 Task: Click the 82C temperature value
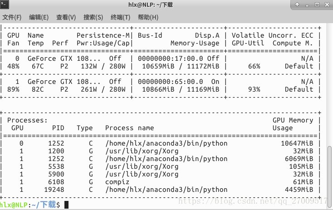tap(38, 89)
